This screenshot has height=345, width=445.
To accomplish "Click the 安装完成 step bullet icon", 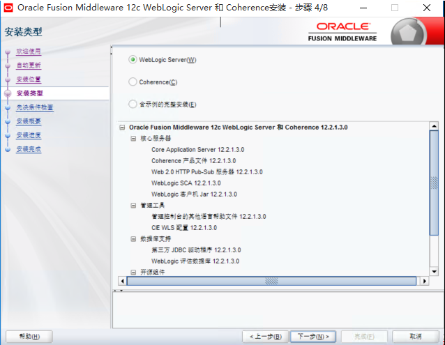I will (8, 149).
